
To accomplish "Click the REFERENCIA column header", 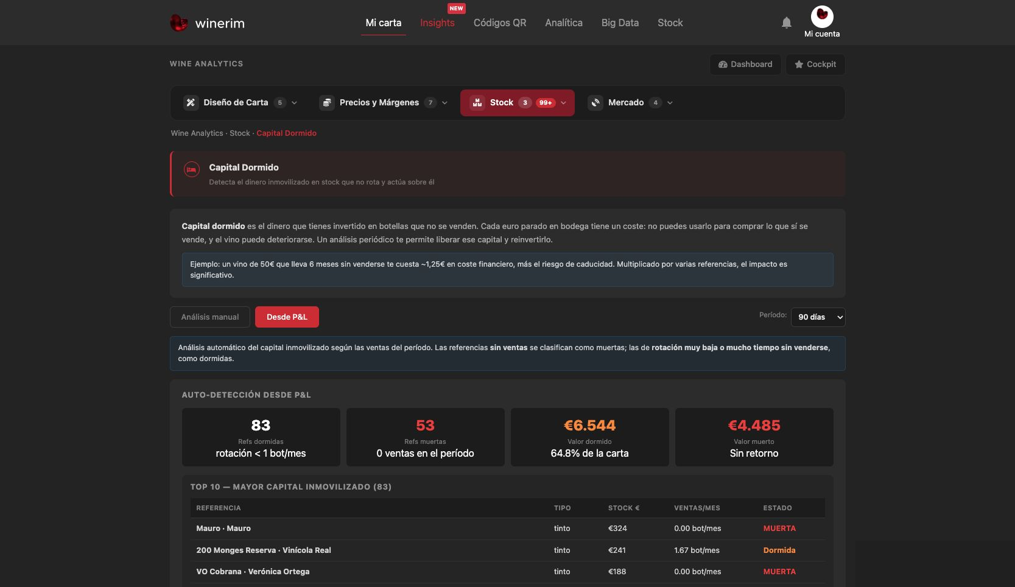I will coord(219,508).
